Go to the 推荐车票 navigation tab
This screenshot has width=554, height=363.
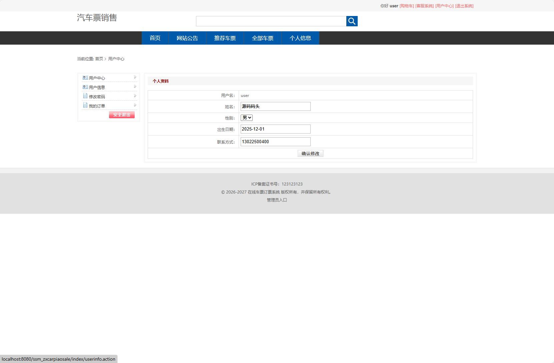[x=225, y=38]
